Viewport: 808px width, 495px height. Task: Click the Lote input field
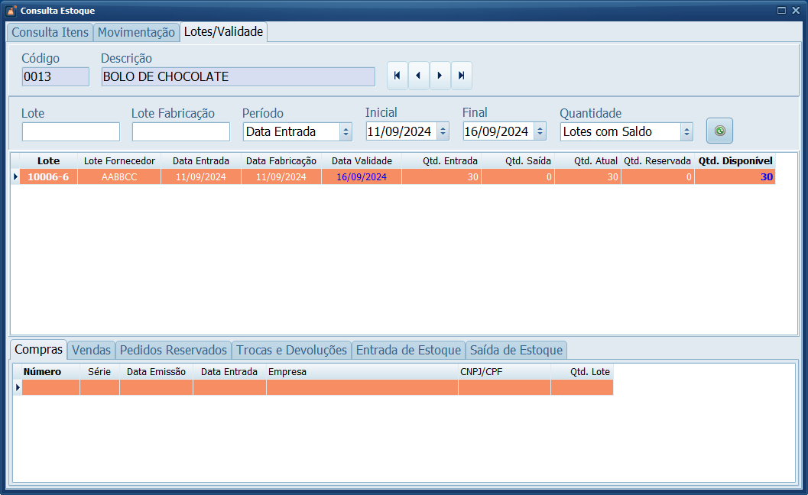[70, 131]
